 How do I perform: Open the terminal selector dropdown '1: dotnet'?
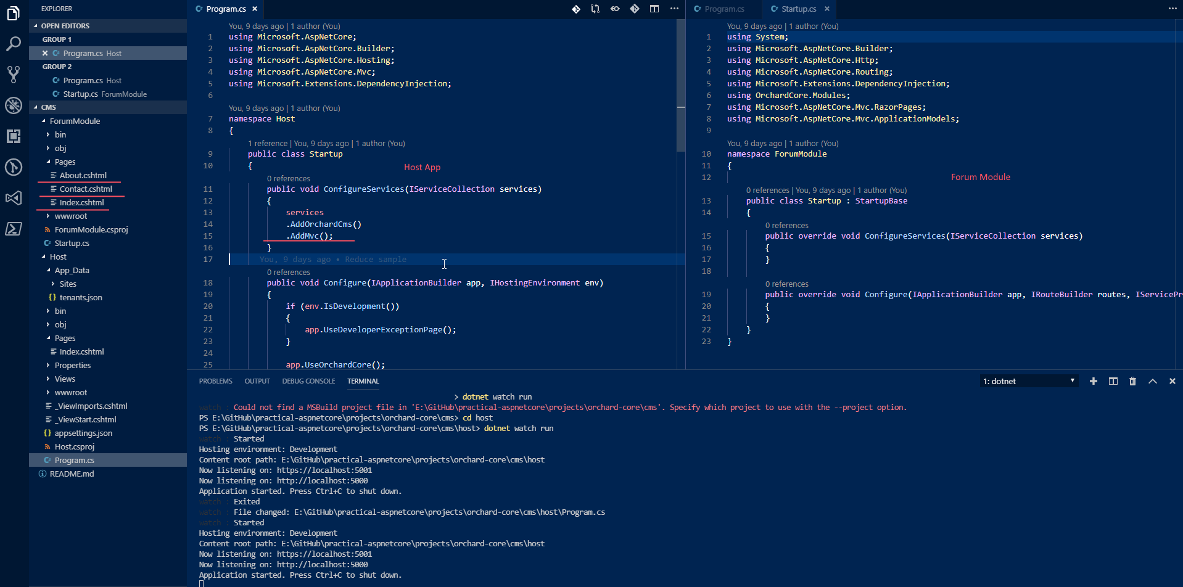pos(1029,381)
